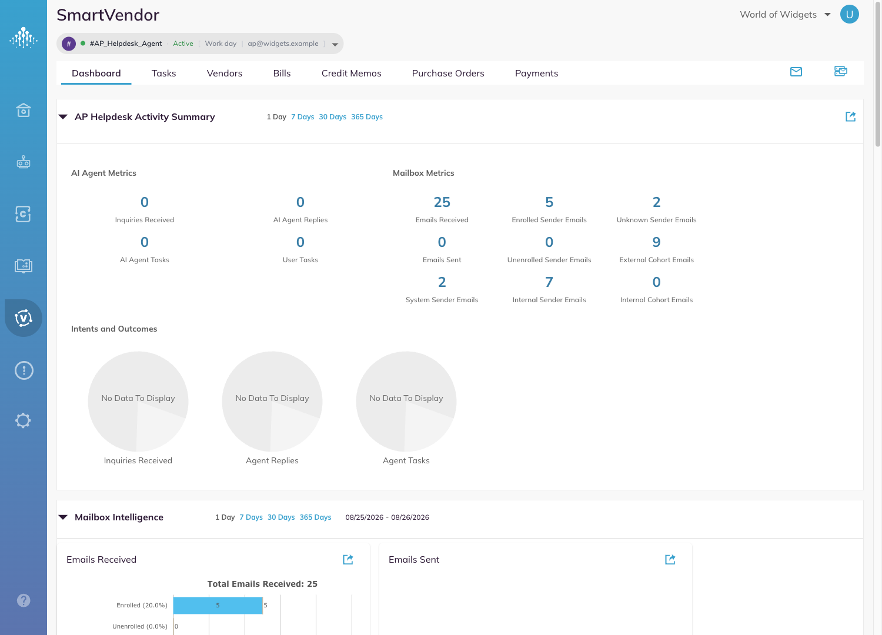
Task: Click the SmartVendor logo icon in sidebar
Action: 24,38
